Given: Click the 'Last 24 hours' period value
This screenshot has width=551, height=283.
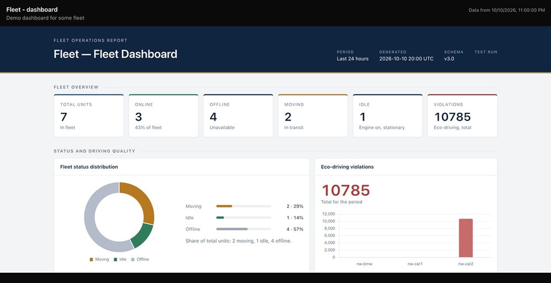Looking at the screenshot, I should (x=353, y=59).
